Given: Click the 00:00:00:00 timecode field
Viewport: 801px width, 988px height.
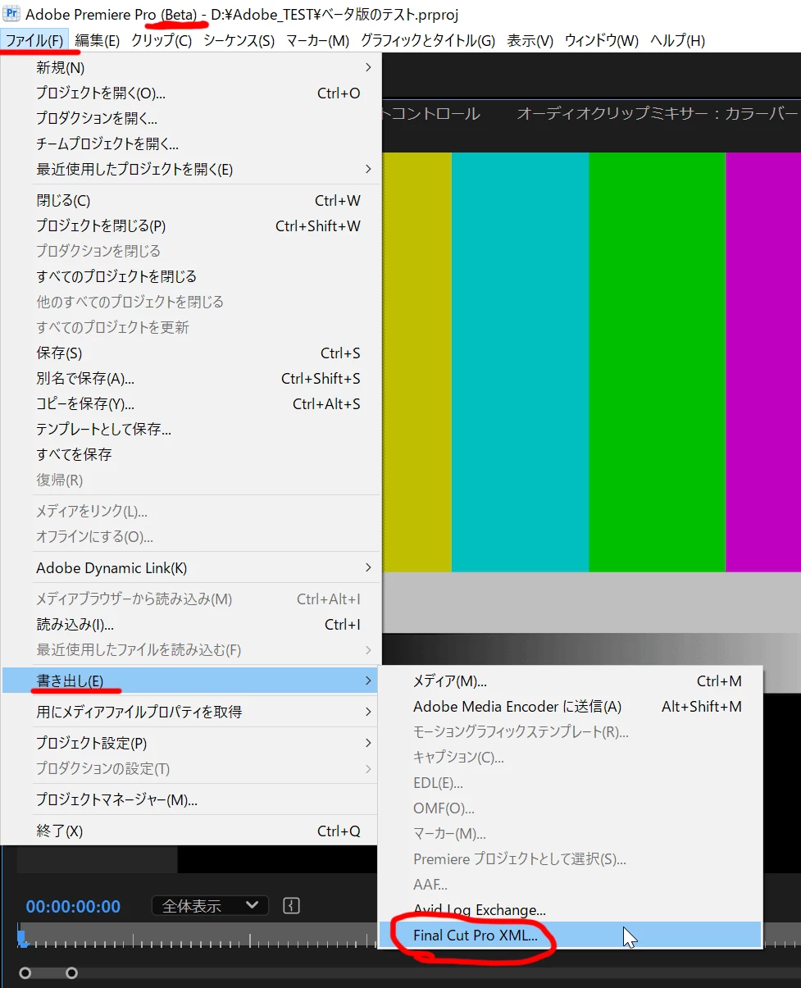Looking at the screenshot, I should tap(73, 906).
